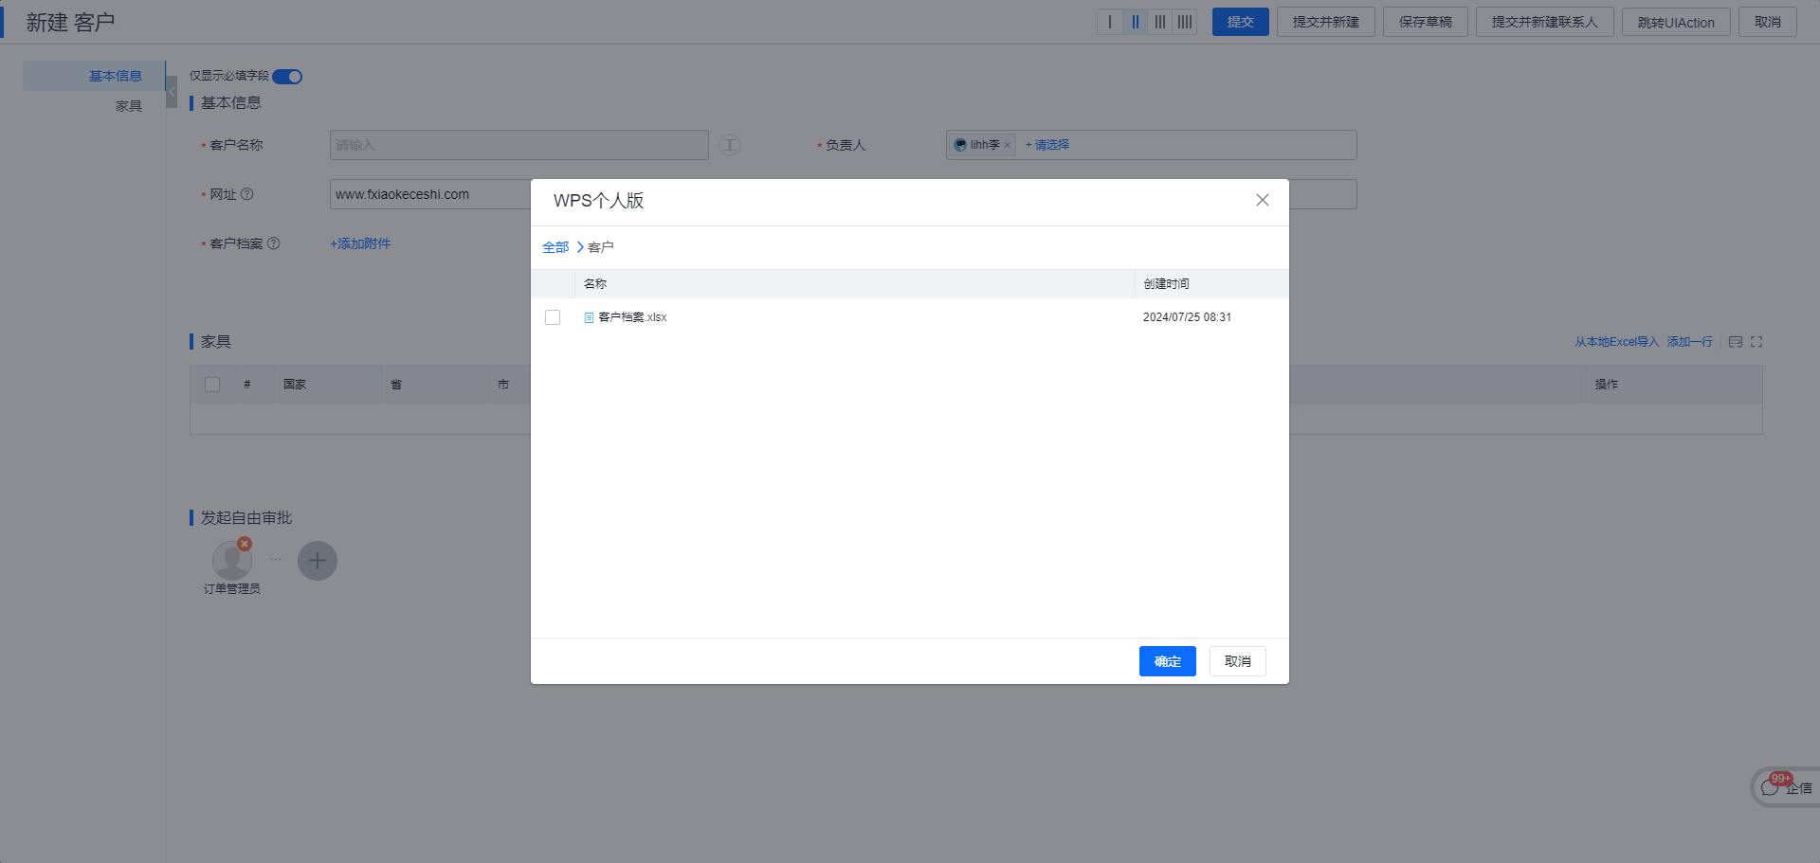Click the plus icon to add approver
The width and height of the screenshot is (1820, 863).
click(x=317, y=561)
